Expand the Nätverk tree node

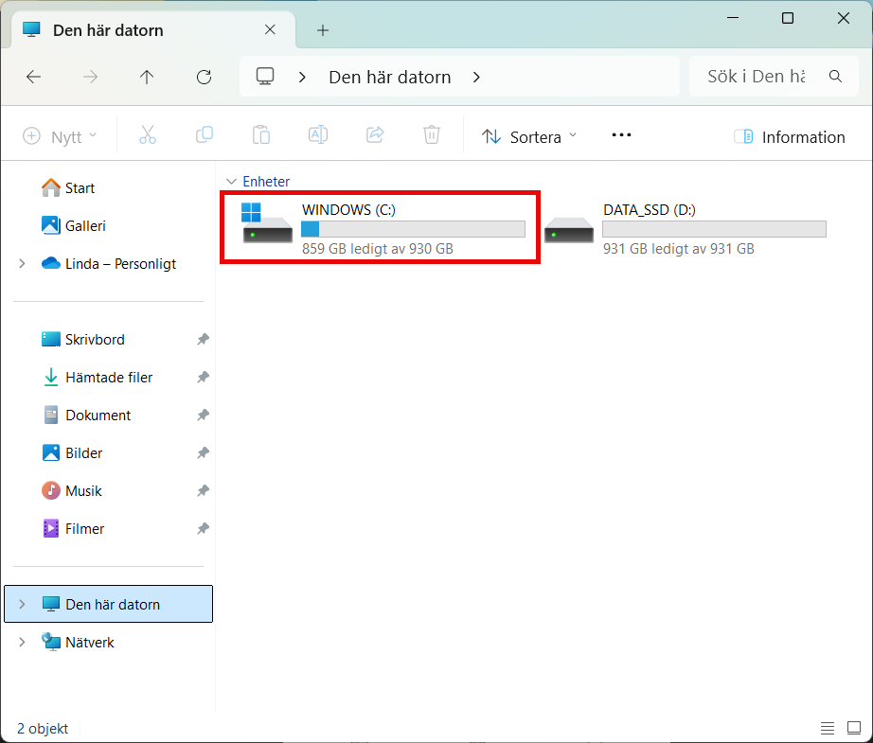tap(23, 642)
